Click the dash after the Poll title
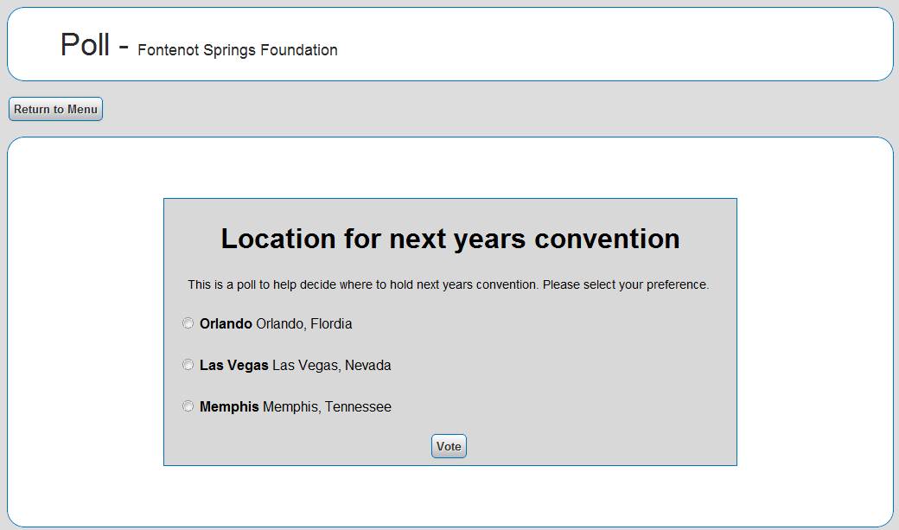Image resolution: width=899 pixels, height=530 pixels. [124, 47]
